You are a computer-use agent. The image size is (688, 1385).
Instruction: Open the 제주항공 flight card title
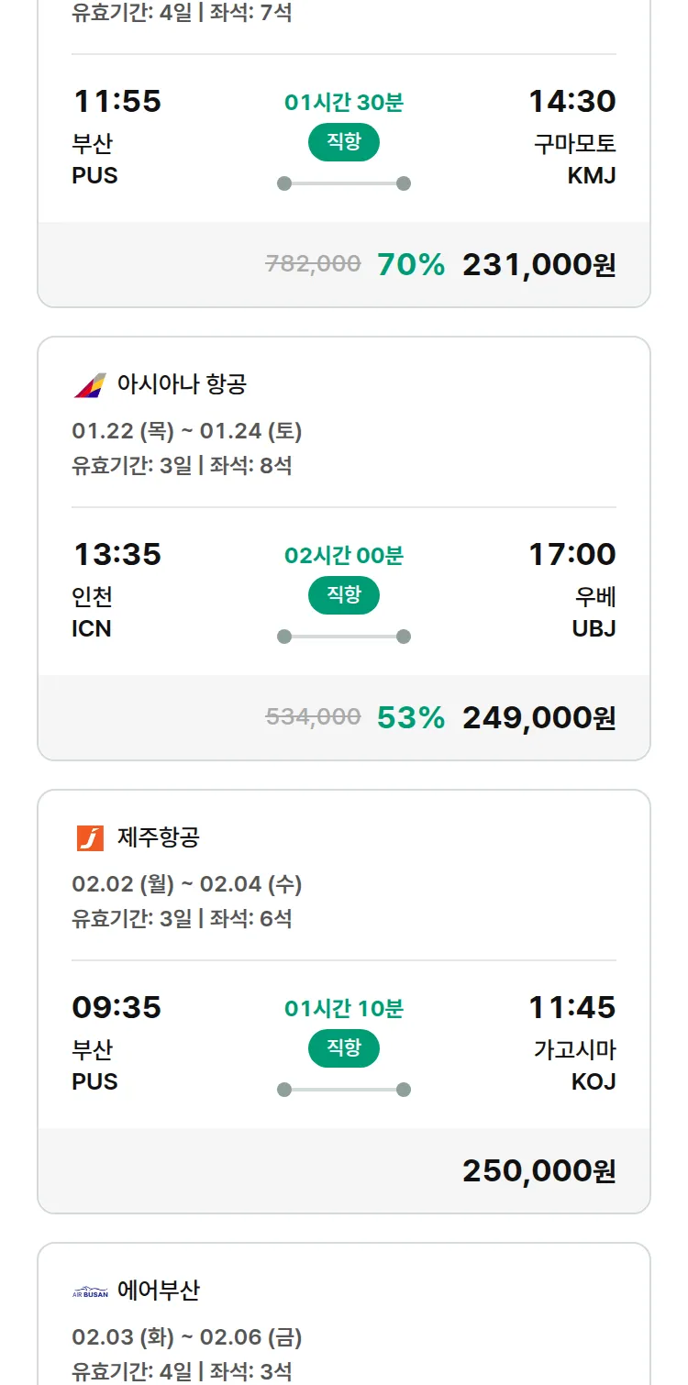[x=159, y=837]
